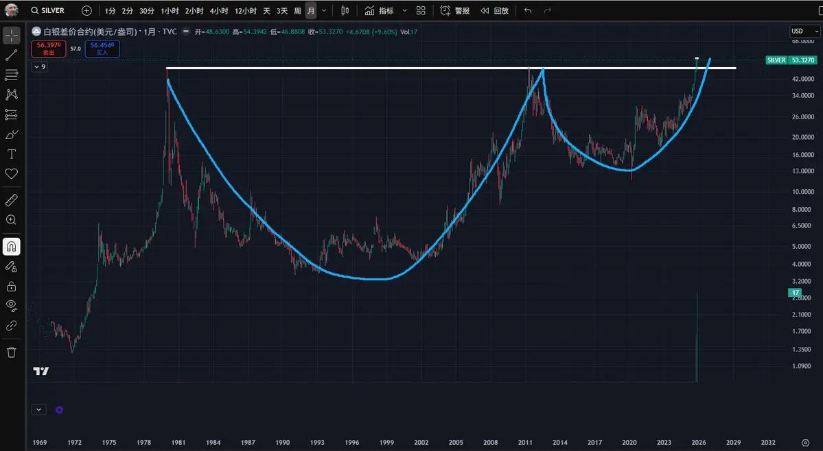Switch to the 30分 timeframe
Viewport: 823px width, 451px height.
point(147,10)
